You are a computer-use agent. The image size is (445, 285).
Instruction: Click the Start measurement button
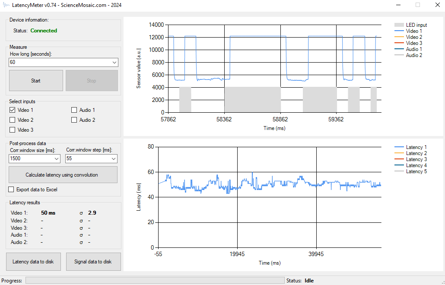pos(36,81)
